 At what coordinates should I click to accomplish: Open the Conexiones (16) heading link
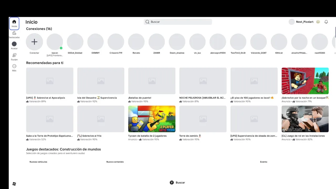point(39,29)
